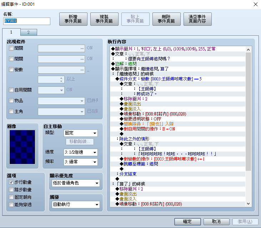
Task: Uncheck the 步行動畫 option
Action: pyautogui.click(x=11, y=182)
